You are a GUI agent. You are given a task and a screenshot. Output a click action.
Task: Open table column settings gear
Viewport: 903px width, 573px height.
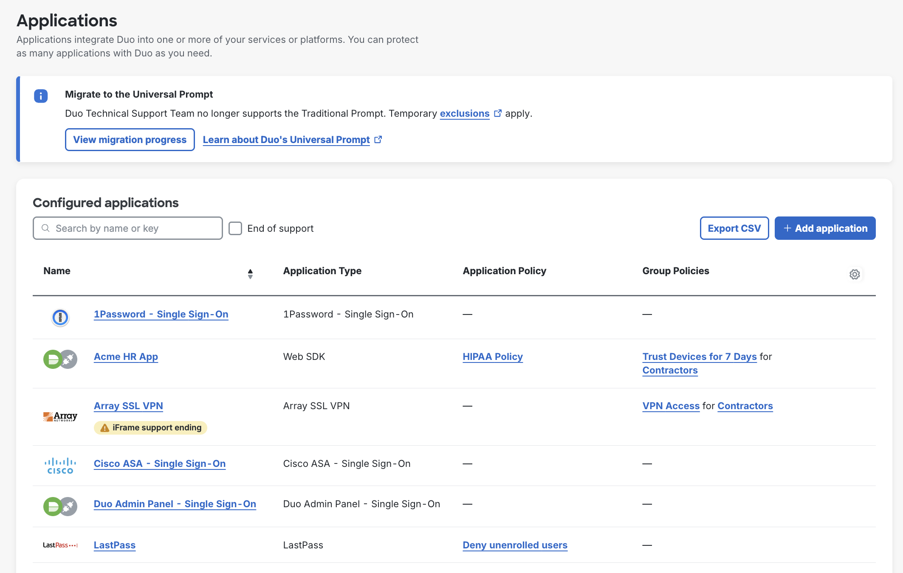855,274
